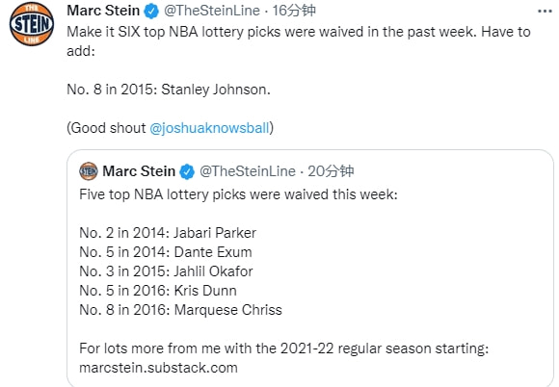Click the small avatar in quoted tweet
This screenshot has width=559, height=387.
[89, 171]
